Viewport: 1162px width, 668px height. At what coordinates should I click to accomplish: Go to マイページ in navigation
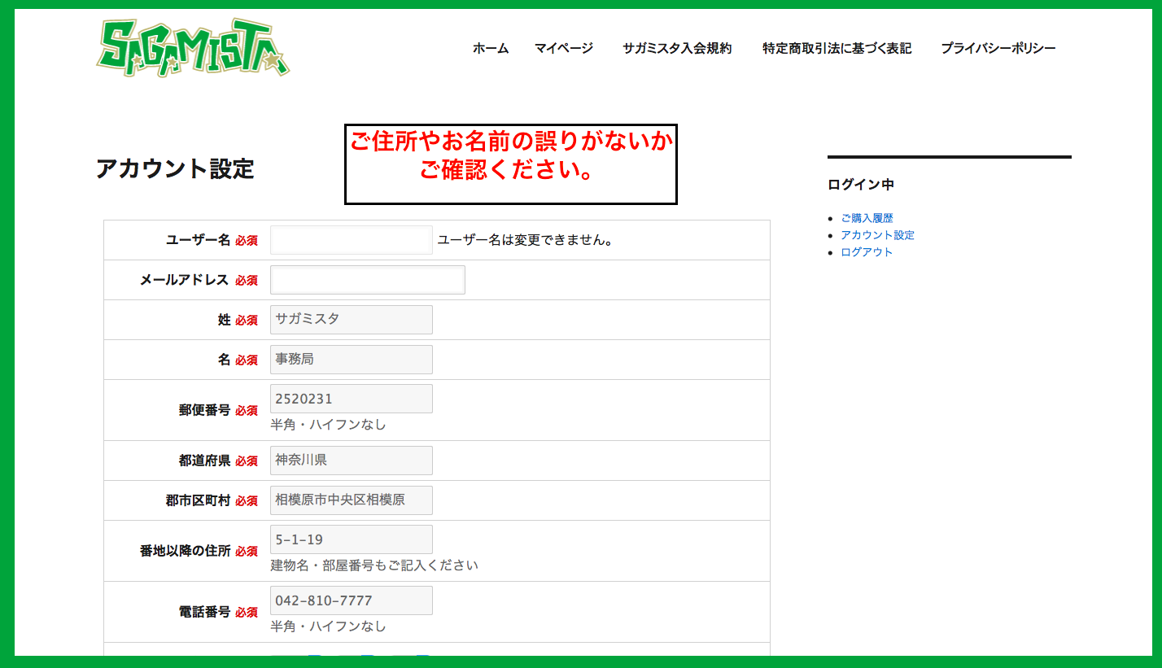(x=564, y=48)
